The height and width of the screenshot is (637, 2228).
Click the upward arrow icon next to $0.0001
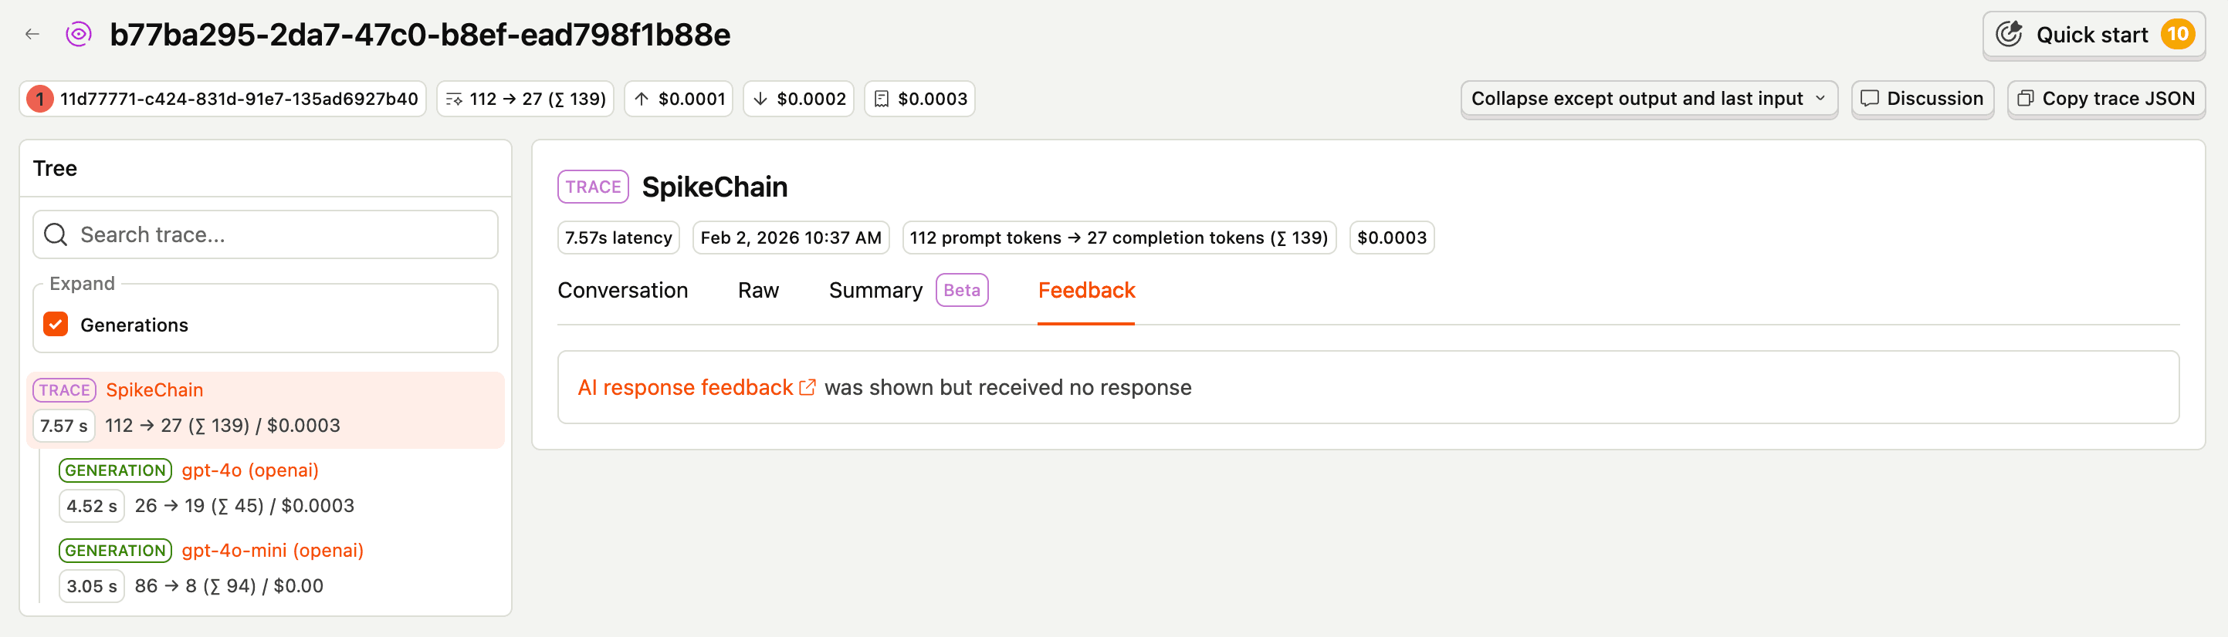641,98
